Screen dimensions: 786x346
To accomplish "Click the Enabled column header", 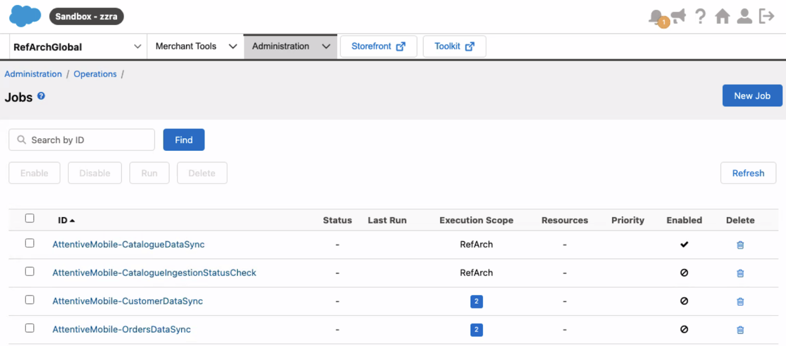I will [684, 220].
